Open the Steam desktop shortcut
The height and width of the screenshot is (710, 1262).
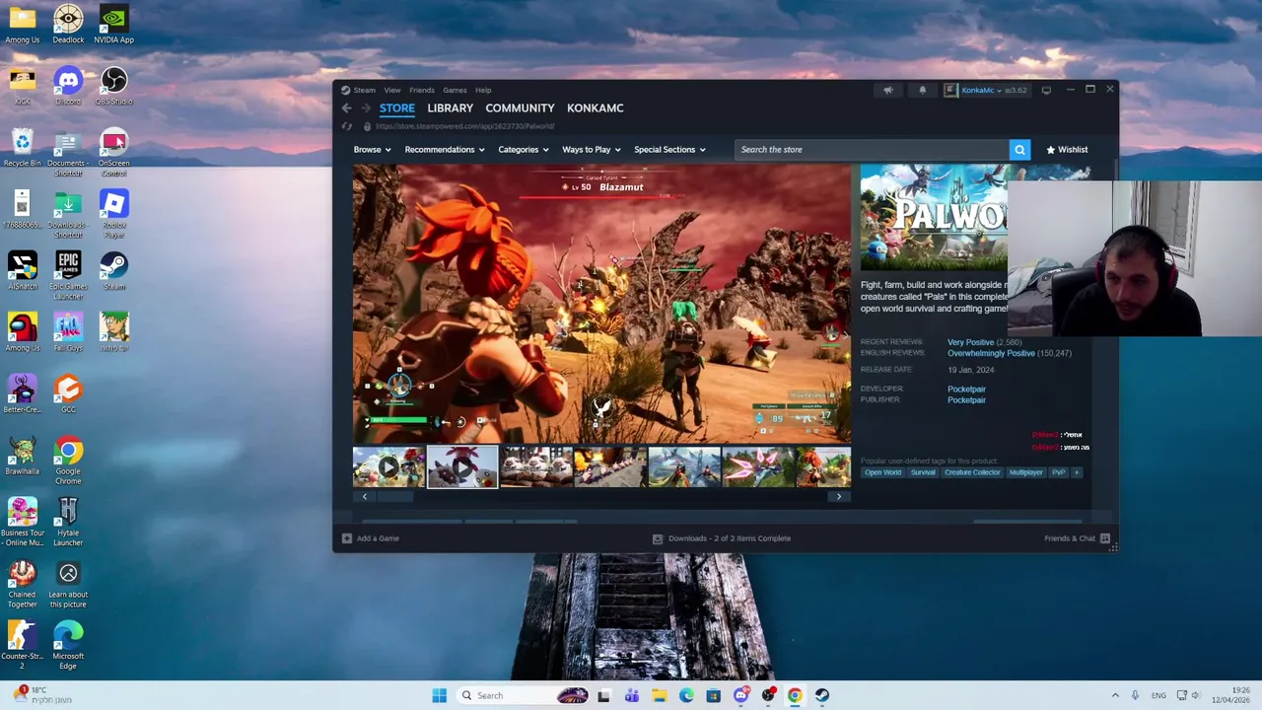[x=113, y=272]
